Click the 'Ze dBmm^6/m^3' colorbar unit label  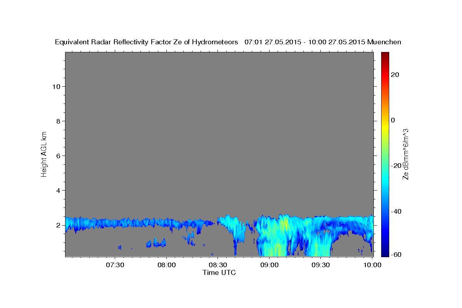405,154
